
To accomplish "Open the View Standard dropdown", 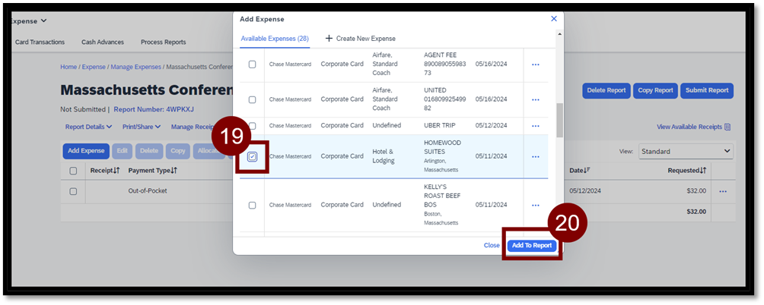I will (685, 151).
